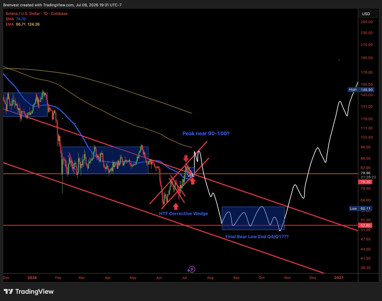This screenshot has height=301, width=382.
Task: Click the 2027 year label on time axis
Action: 339,278
